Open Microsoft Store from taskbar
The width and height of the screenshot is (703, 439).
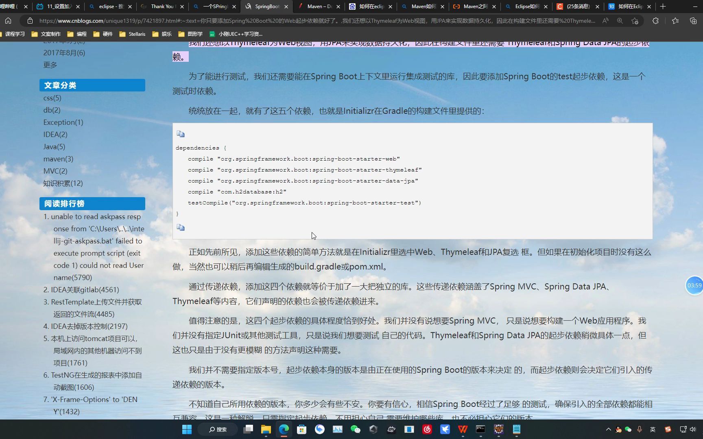[301, 429]
